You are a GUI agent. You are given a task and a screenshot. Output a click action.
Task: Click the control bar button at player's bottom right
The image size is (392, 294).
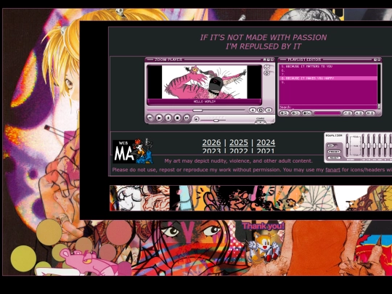pos(261,122)
